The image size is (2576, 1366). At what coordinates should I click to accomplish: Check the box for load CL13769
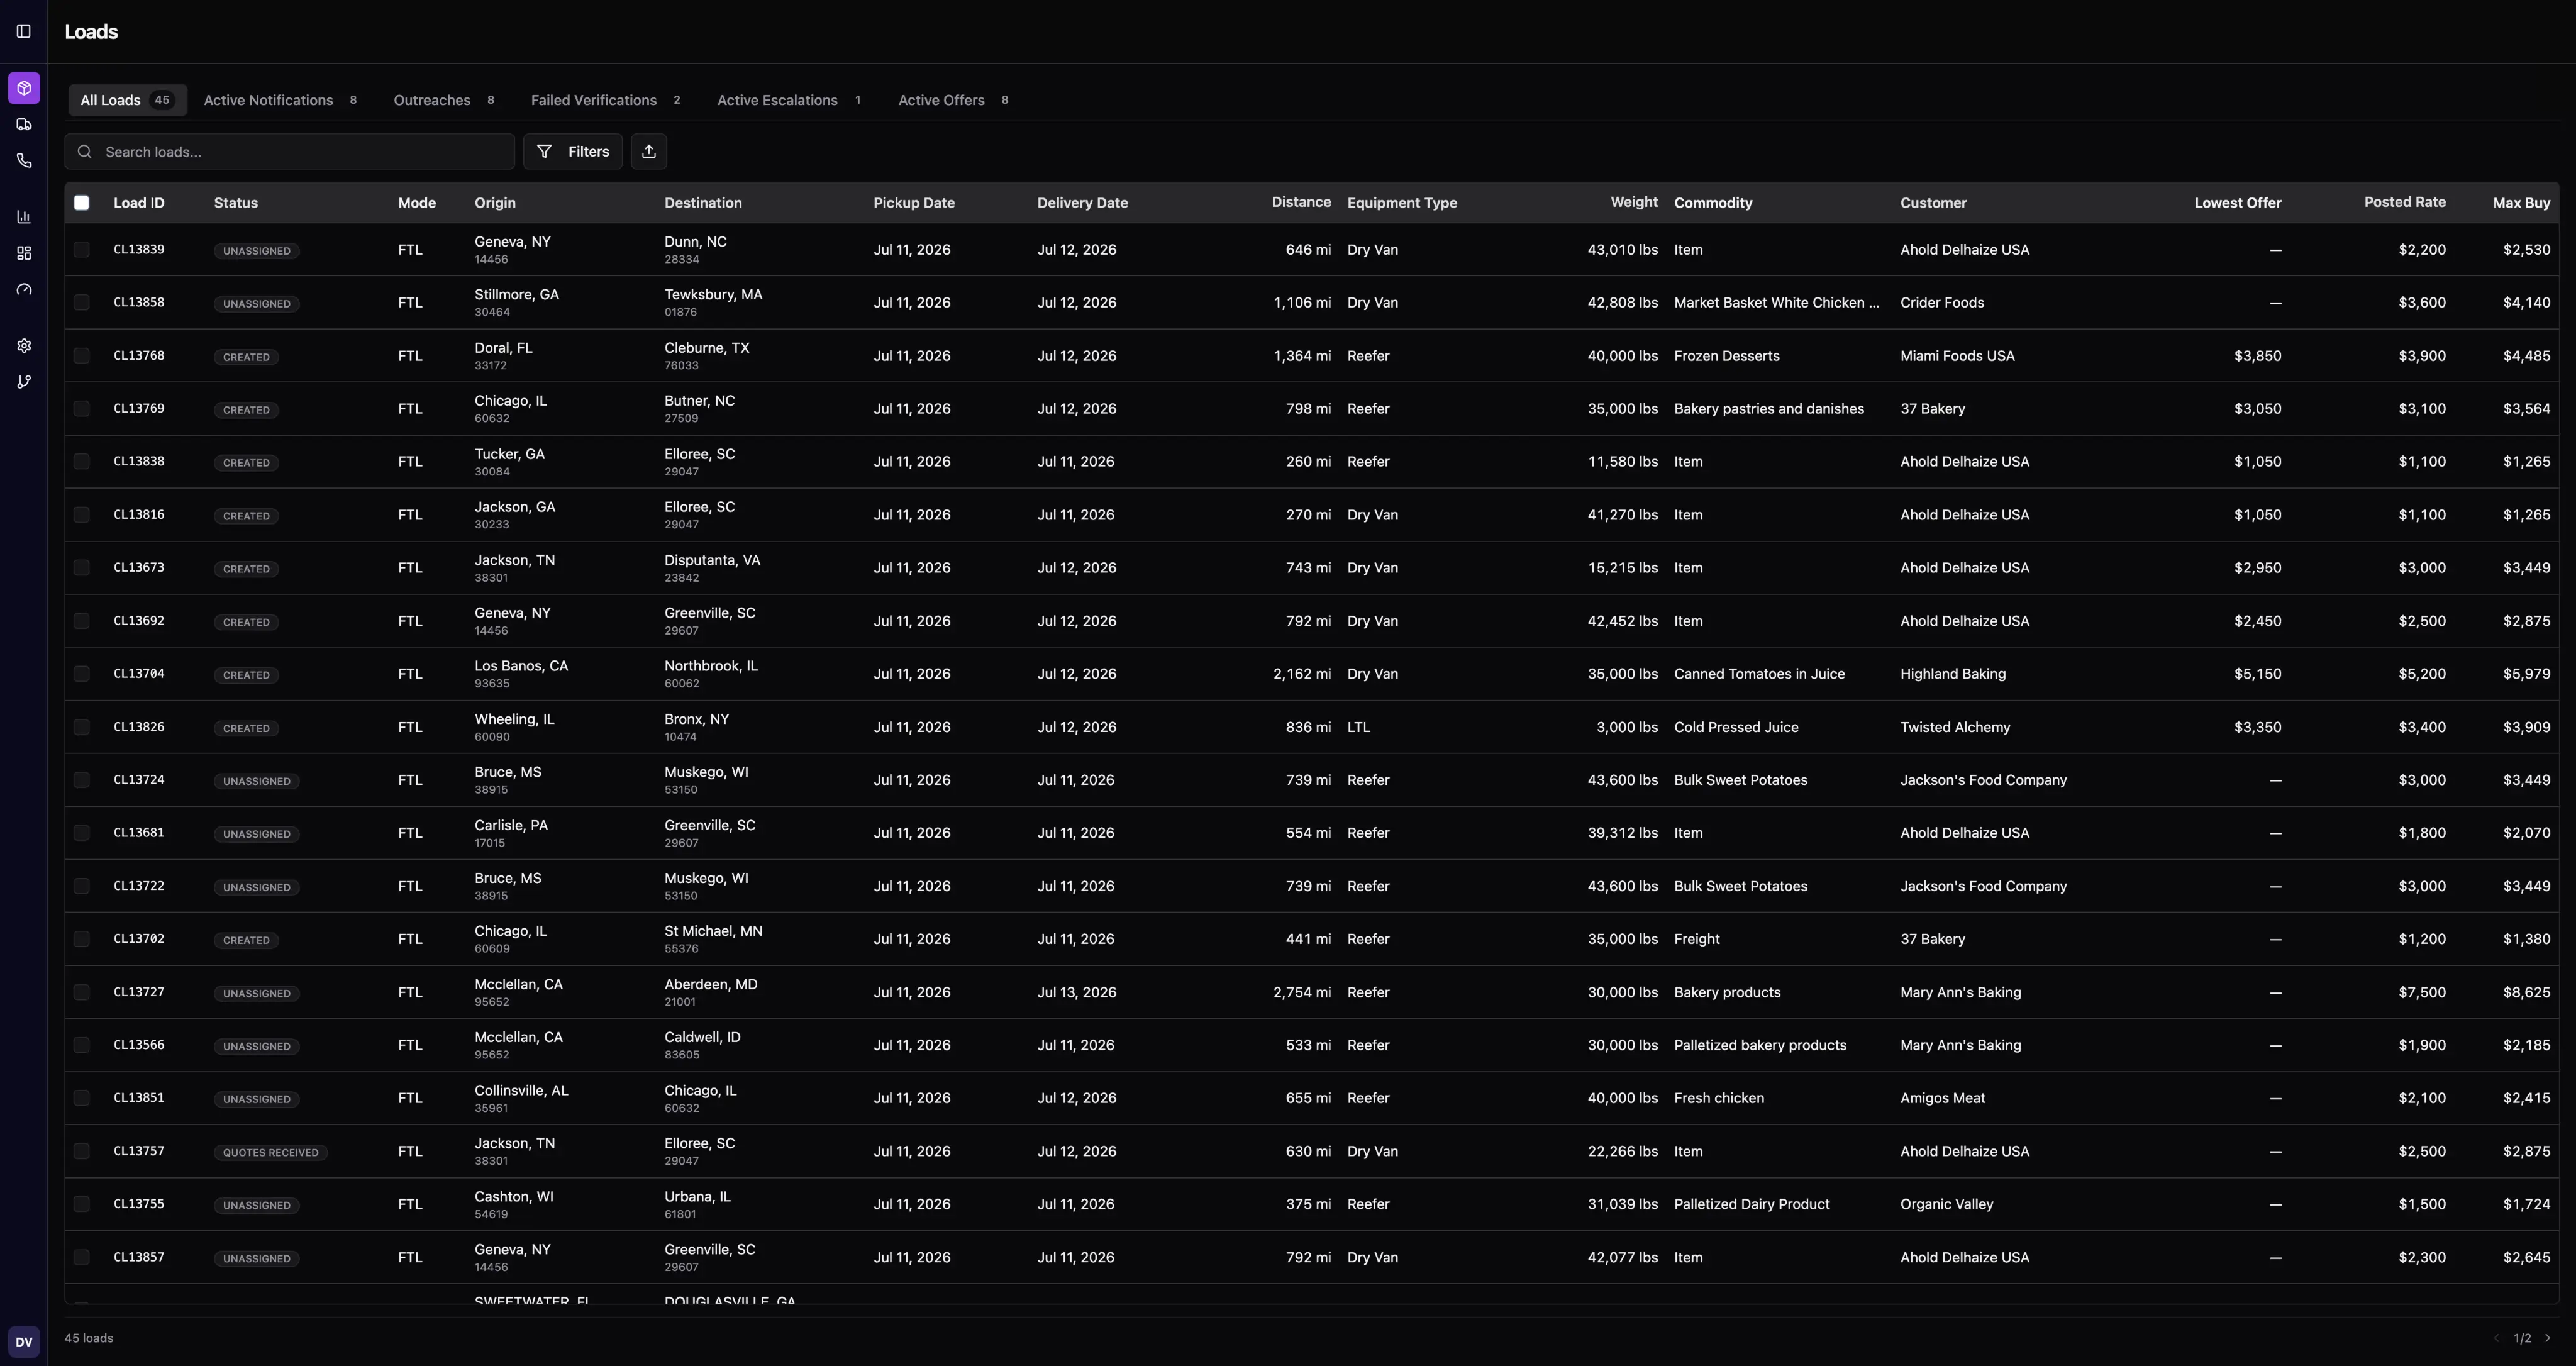pyautogui.click(x=82, y=409)
